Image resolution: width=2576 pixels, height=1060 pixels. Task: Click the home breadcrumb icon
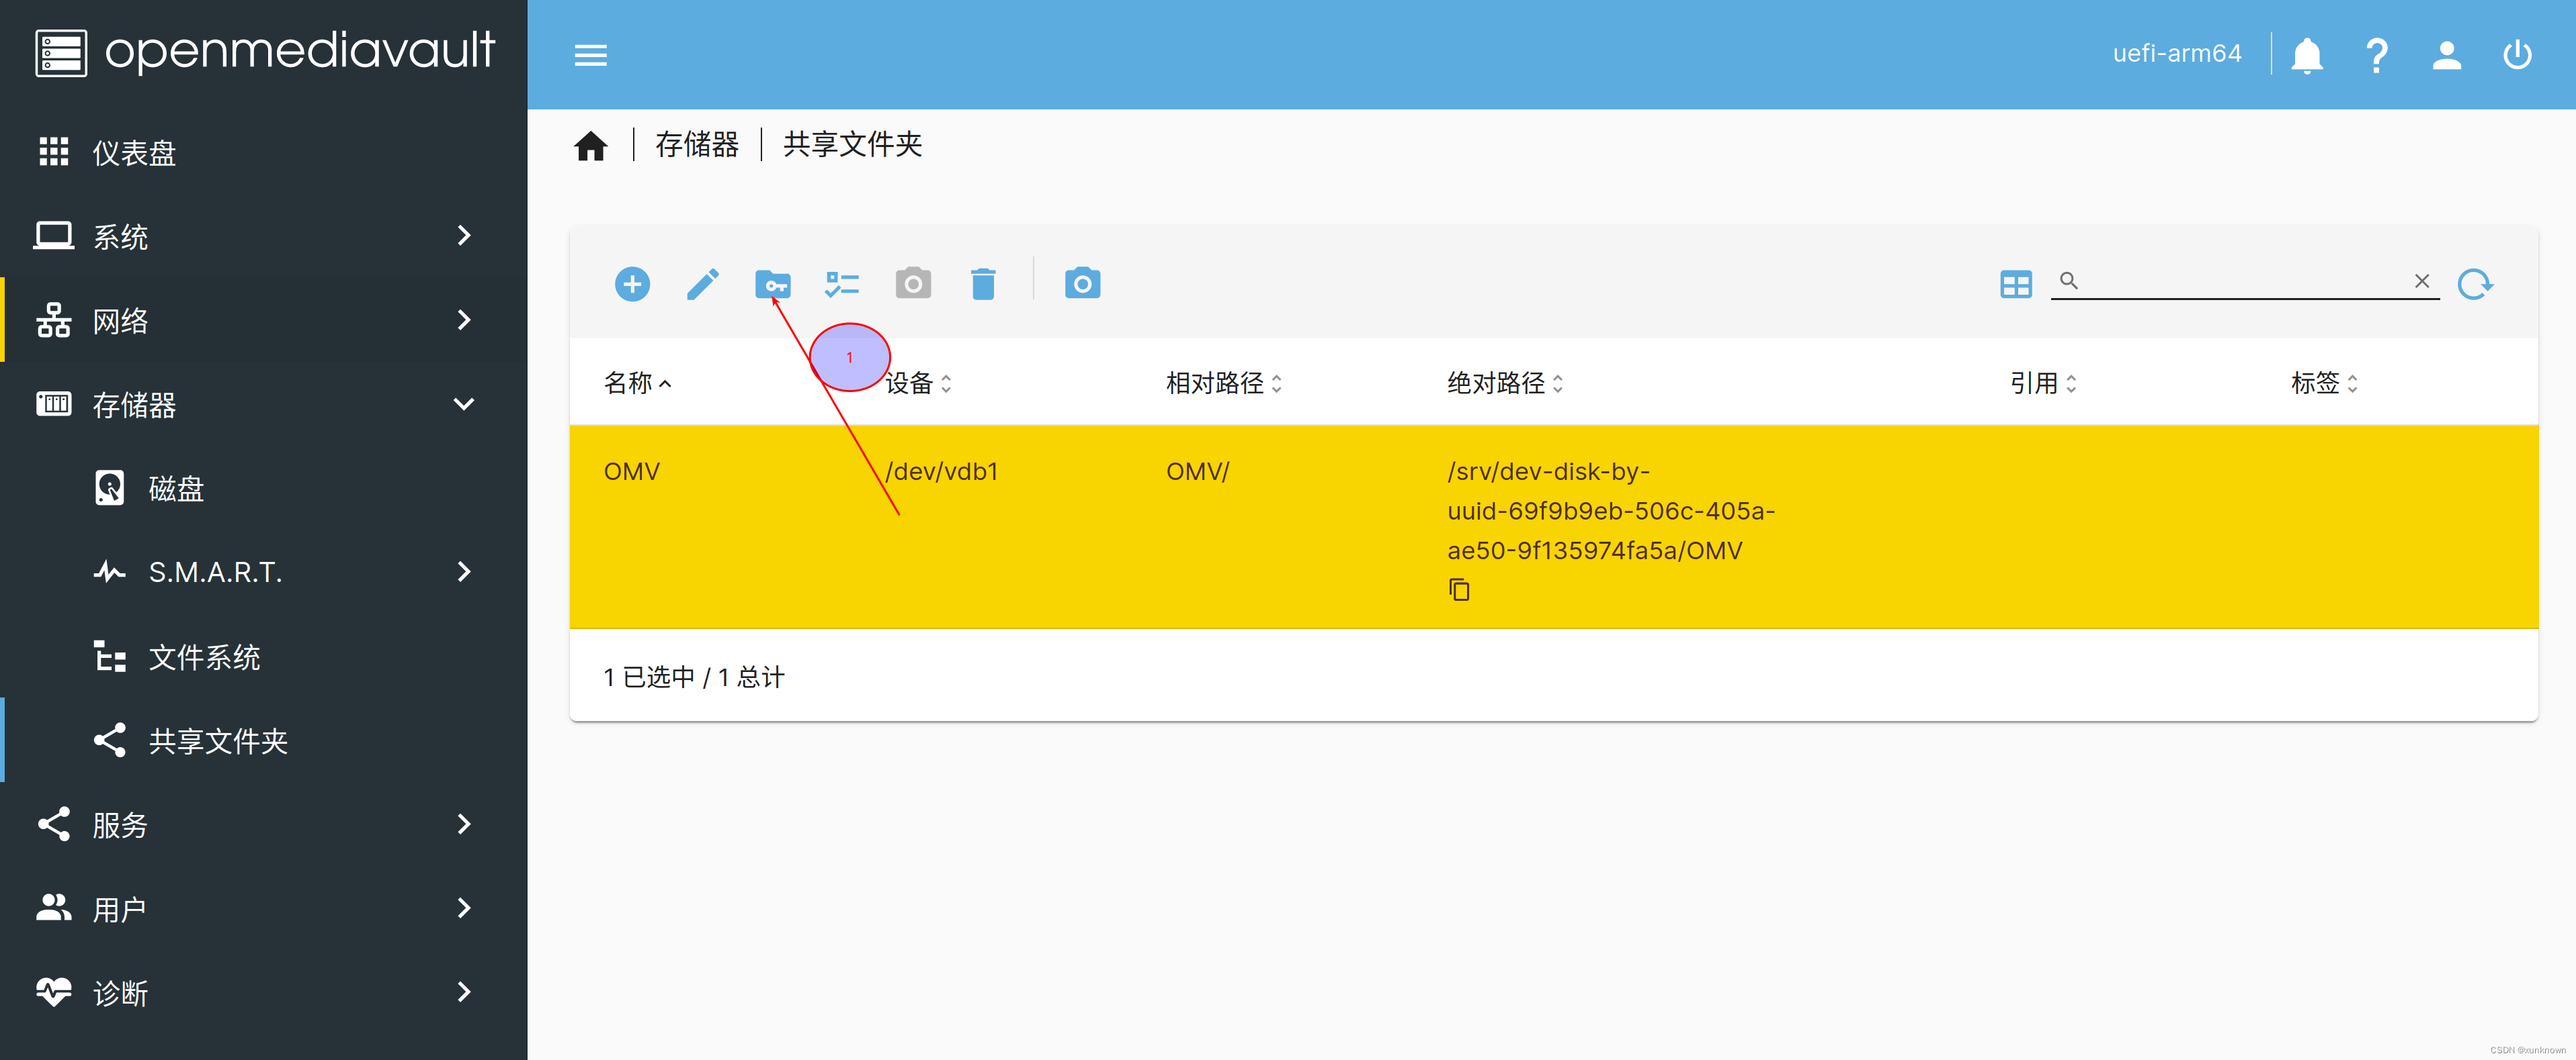pos(591,146)
